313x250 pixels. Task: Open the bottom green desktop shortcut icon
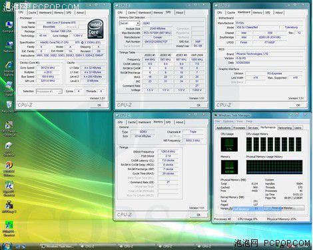point(9,229)
